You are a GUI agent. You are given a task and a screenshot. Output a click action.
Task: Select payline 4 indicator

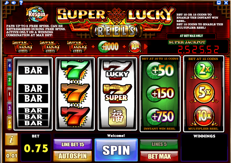tap(10, 65)
